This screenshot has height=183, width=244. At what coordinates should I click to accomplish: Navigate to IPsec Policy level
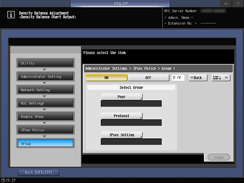45,130
